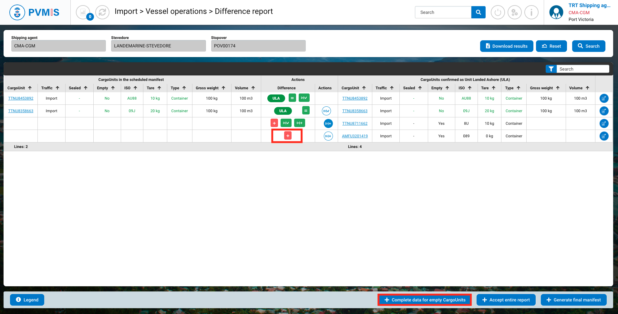Click the information icon in header
Viewport: 618px width, 314px height.
[x=531, y=13]
